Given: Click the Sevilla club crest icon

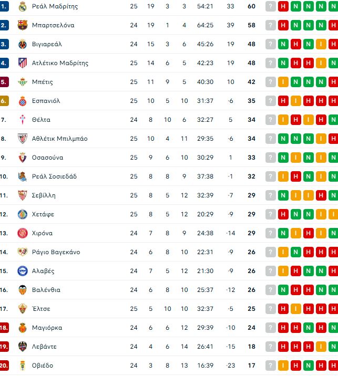Looking at the screenshot, I should coord(22,195).
